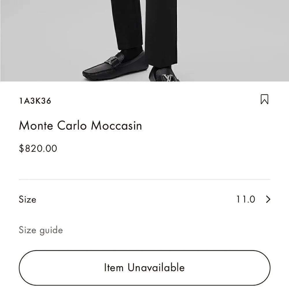Click the $820.00 price text
Image resolution: width=289 pixels, height=289 pixels.
tap(38, 148)
